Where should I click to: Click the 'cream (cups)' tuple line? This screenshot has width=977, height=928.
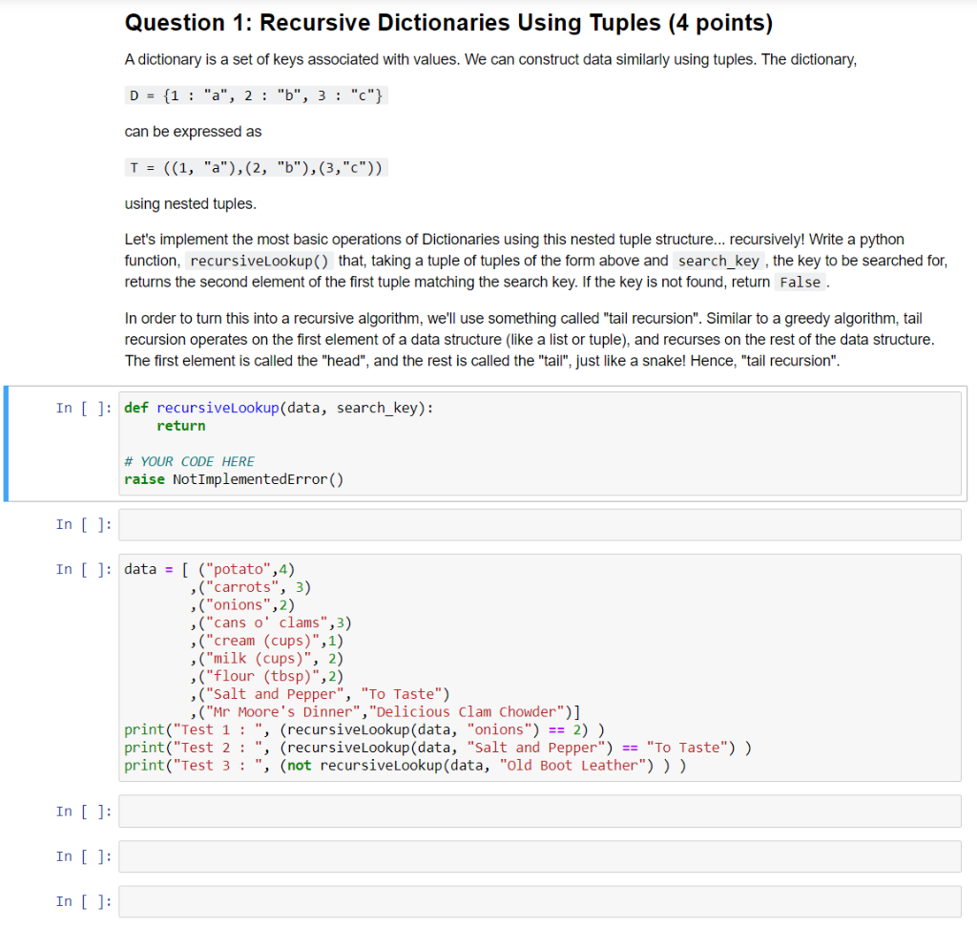[267, 641]
